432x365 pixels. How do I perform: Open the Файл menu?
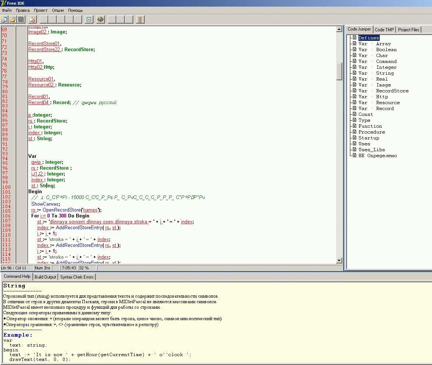(7, 10)
